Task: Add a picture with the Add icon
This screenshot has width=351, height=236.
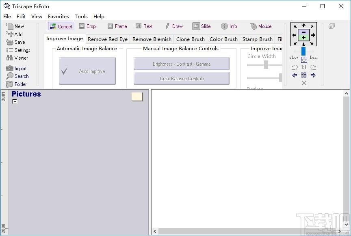Action: coord(11,34)
